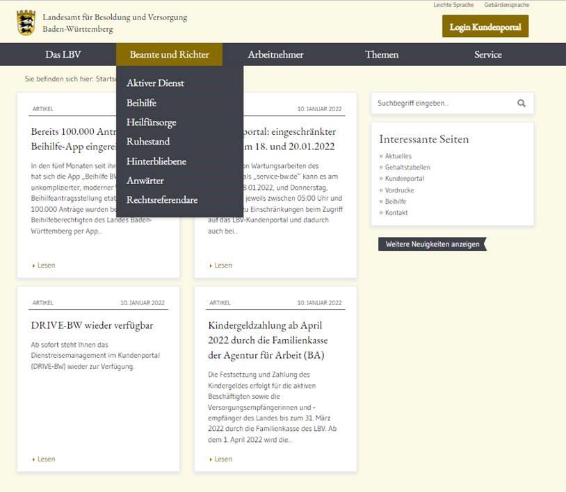Select Rechtsreferendare from the submenu
Viewport: 566px width, 492px height.
(x=161, y=200)
